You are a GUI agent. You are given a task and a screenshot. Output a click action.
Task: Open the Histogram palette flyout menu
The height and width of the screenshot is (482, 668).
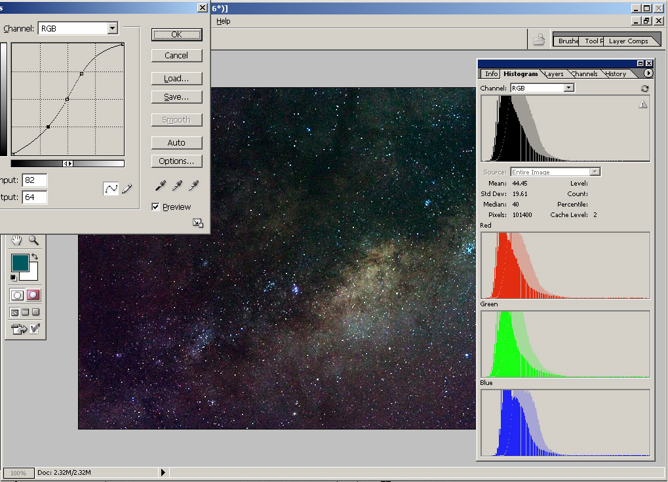648,73
